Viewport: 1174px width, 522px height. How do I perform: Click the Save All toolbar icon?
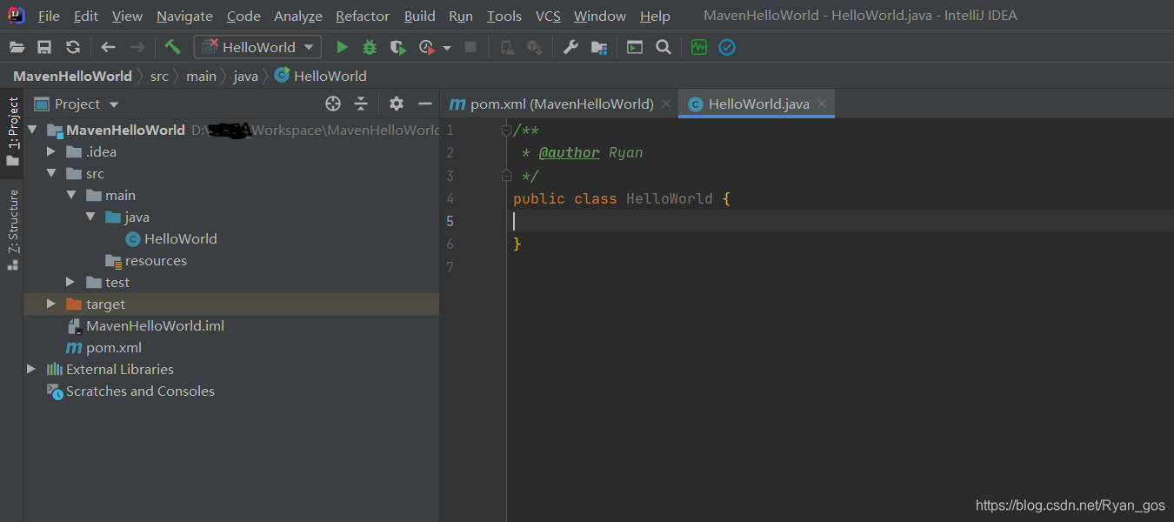click(44, 47)
